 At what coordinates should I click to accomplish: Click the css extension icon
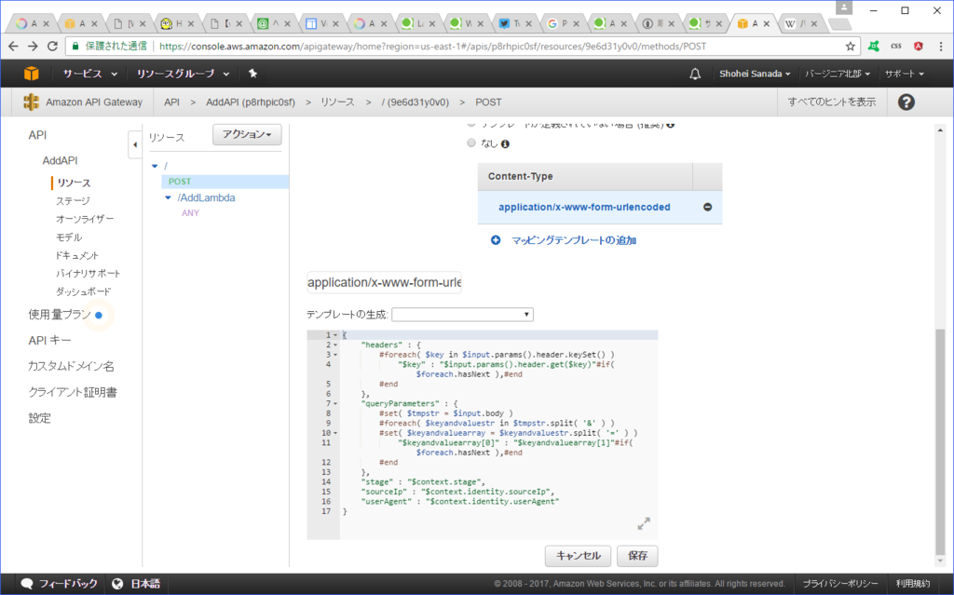pos(896,47)
